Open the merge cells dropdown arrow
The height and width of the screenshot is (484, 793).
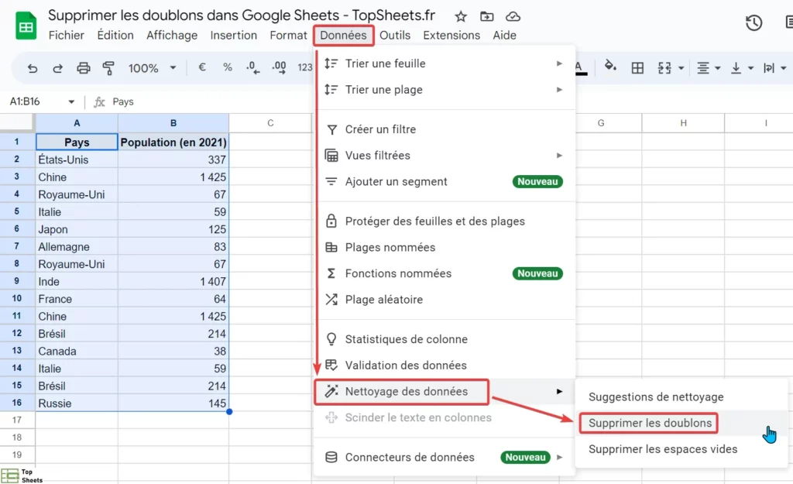pos(681,68)
